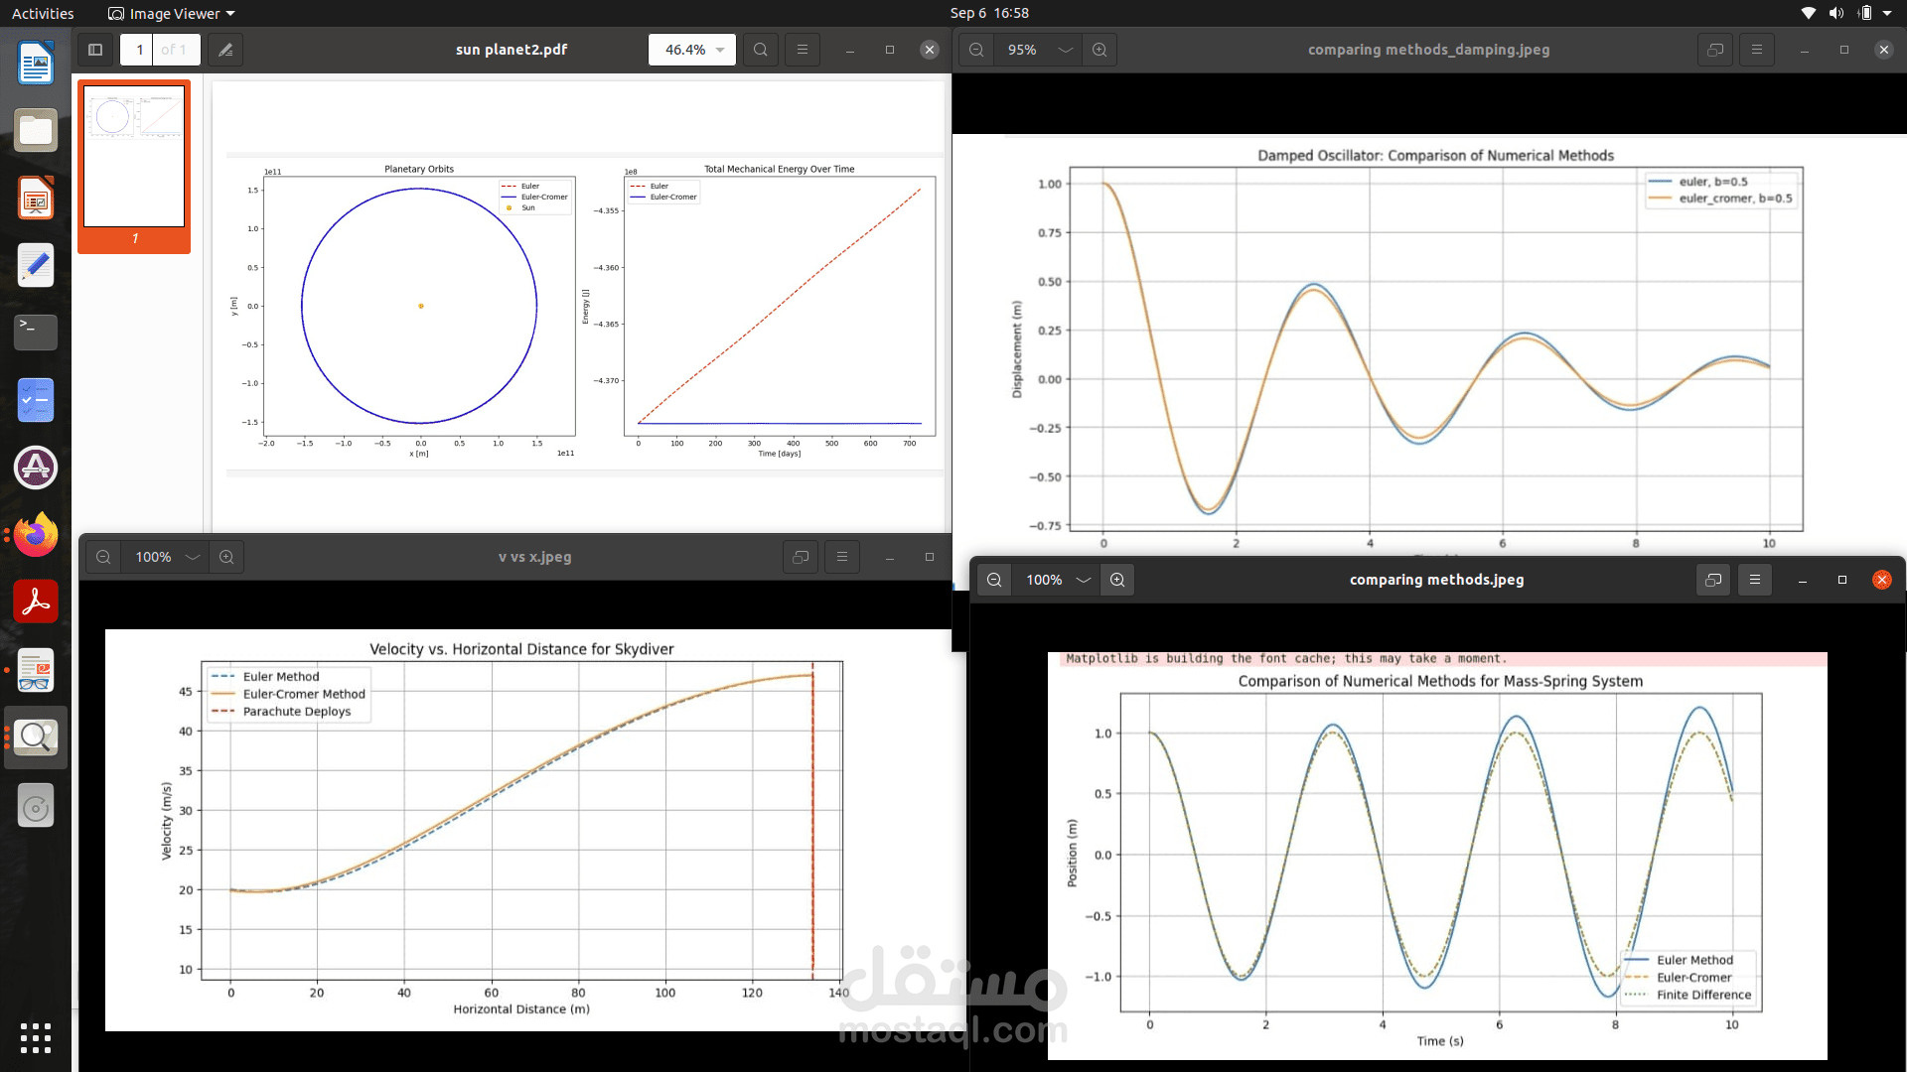This screenshot has width=1907, height=1072.
Task: Toggle the sidebar panel in document viewer
Action: [95, 50]
